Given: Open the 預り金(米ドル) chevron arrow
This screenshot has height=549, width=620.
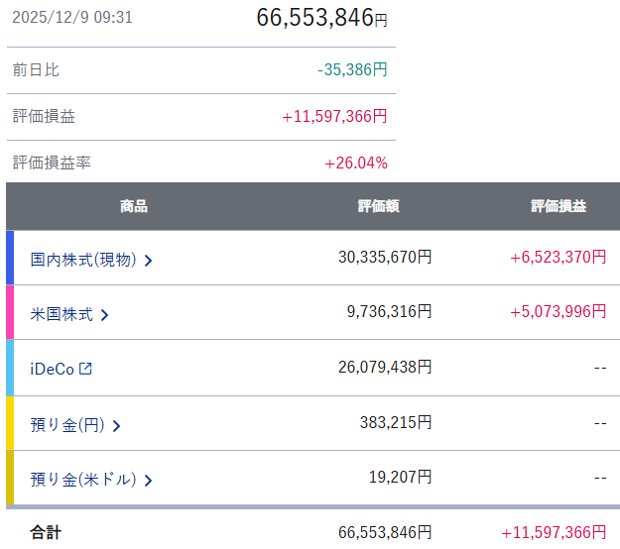Looking at the screenshot, I should point(148,481).
